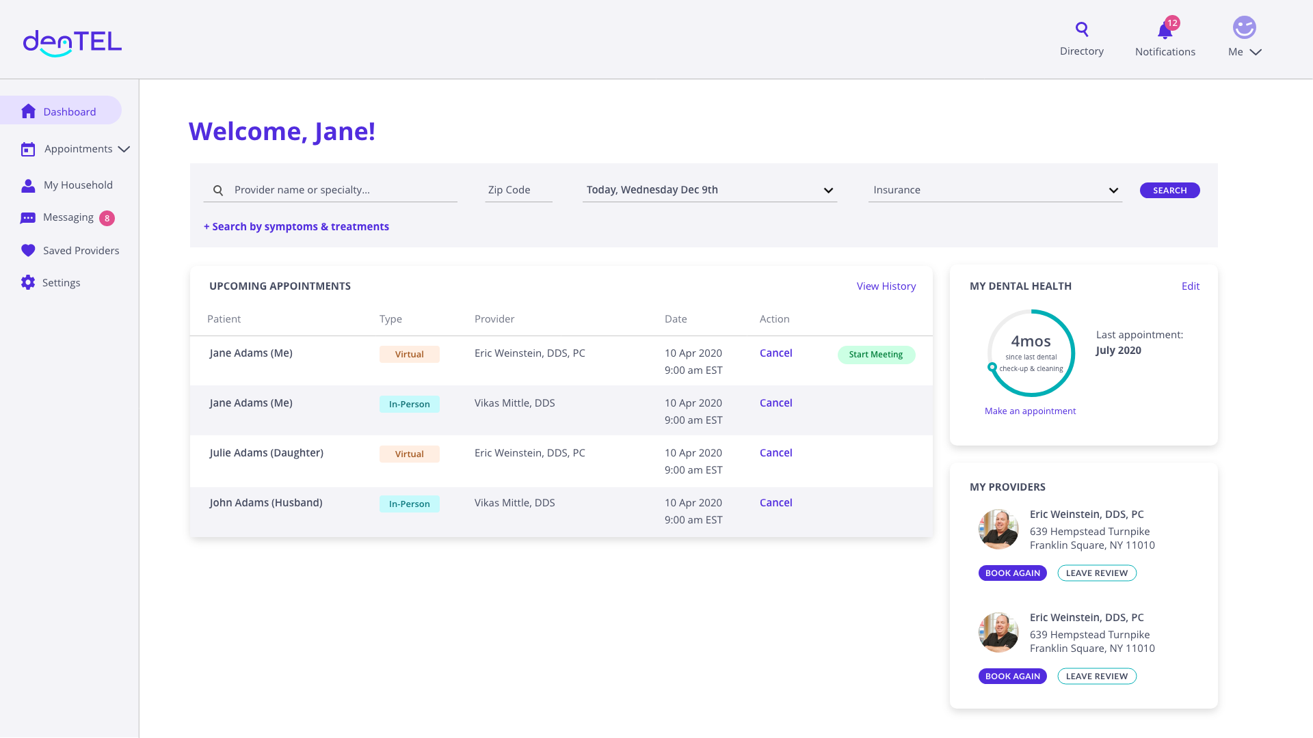Click My Household person icon
1313x738 pixels.
coord(28,185)
